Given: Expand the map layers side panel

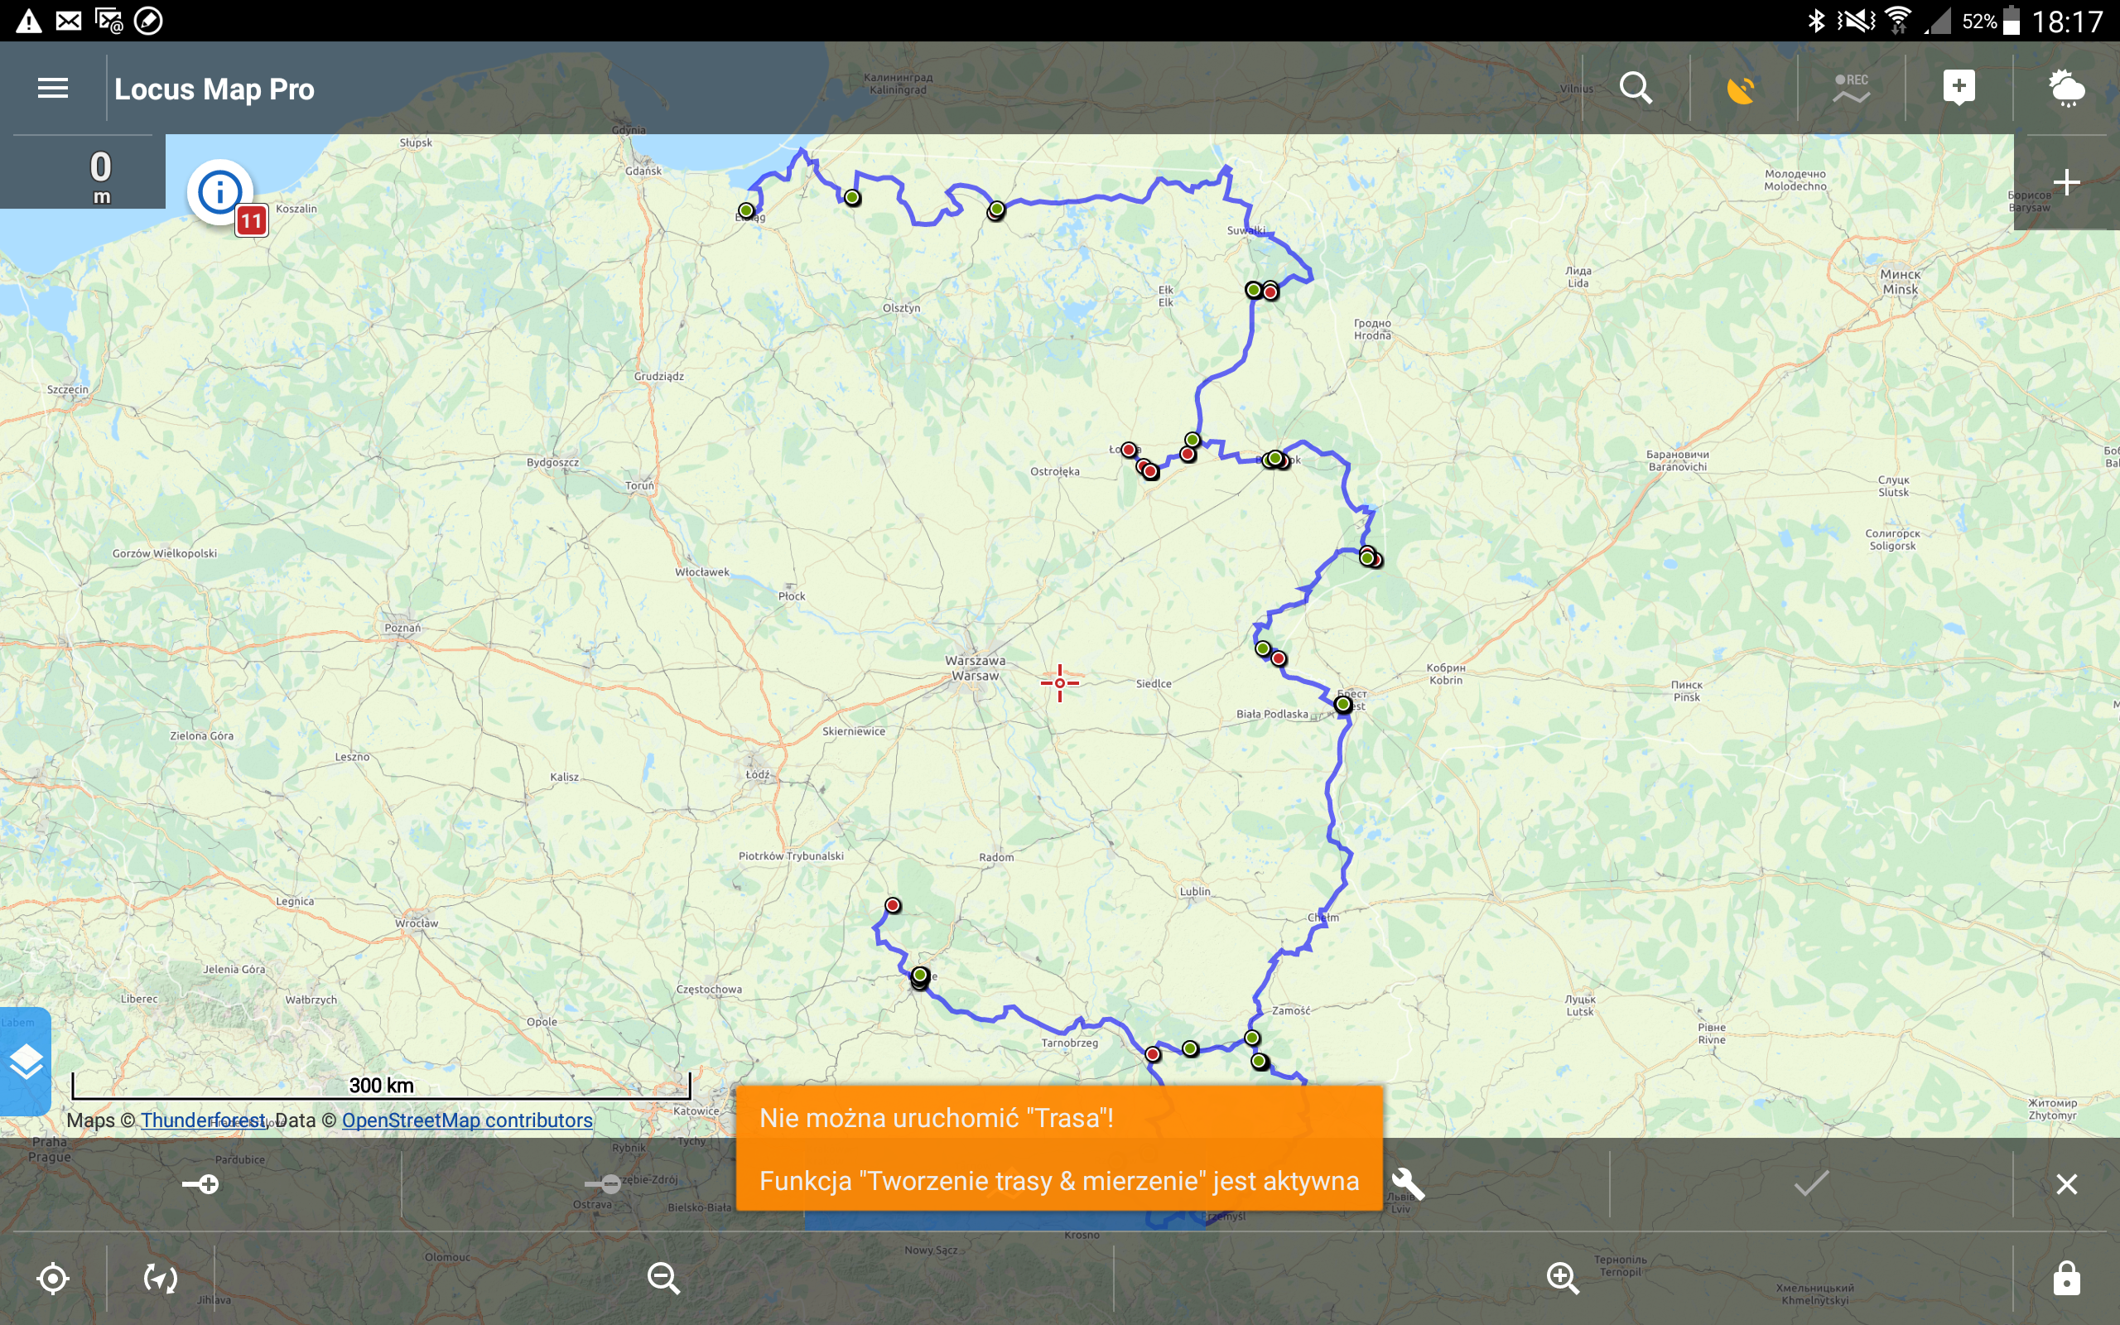Looking at the screenshot, I should point(26,1061).
